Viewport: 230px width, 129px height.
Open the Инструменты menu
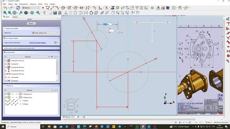pyautogui.click(x=23, y=4)
